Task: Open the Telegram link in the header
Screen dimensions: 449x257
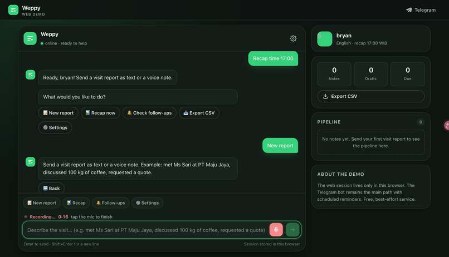Action: point(421,10)
